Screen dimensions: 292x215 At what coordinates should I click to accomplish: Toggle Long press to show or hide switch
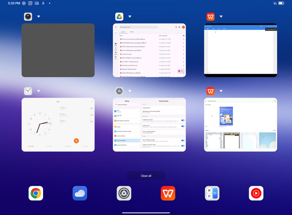tap(183, 146)
